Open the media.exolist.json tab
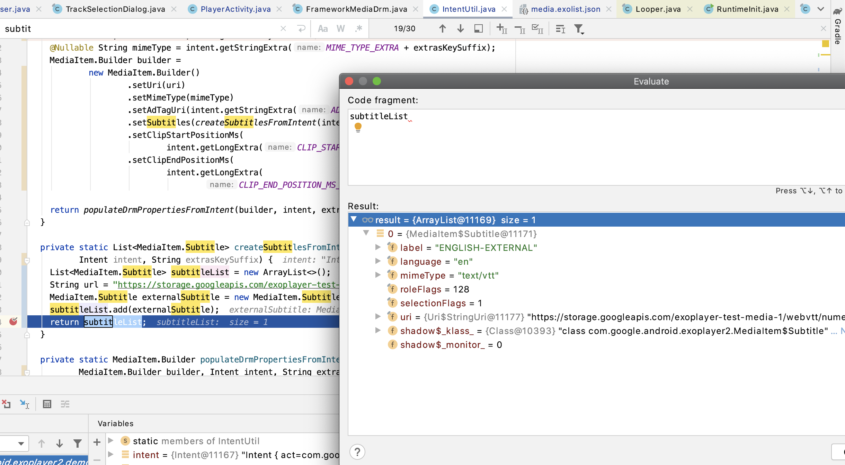 (x=566, y=9)
